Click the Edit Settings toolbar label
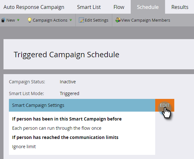Screen dimensions: 194x159 pyautogui.click(x=96, y=20)
